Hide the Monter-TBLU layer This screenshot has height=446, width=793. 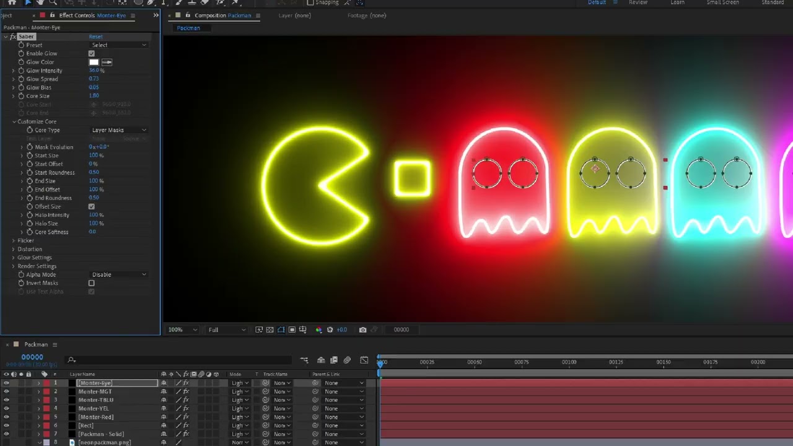point(6,400)
